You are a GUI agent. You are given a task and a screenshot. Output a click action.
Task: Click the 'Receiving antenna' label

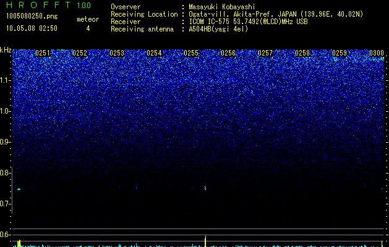pyautogui.click(x=142, y=29)
